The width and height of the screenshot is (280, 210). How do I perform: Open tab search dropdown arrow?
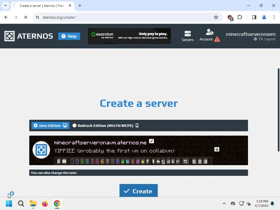tap(5, 5)
